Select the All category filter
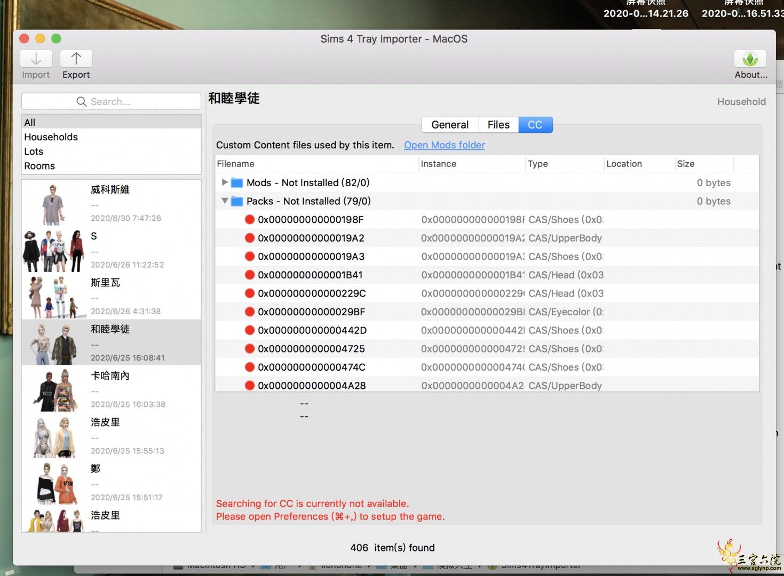Image resolution: width=784 pixels, height=576 pixels. (111, 122)
